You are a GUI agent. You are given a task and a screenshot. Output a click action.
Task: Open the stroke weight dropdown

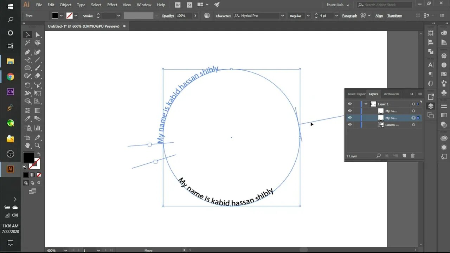pos(118,16)
